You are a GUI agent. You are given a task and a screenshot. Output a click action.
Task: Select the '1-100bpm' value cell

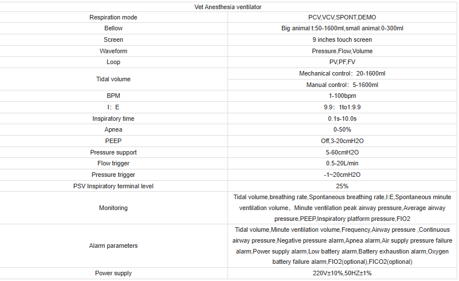click(x=342, y=96)
